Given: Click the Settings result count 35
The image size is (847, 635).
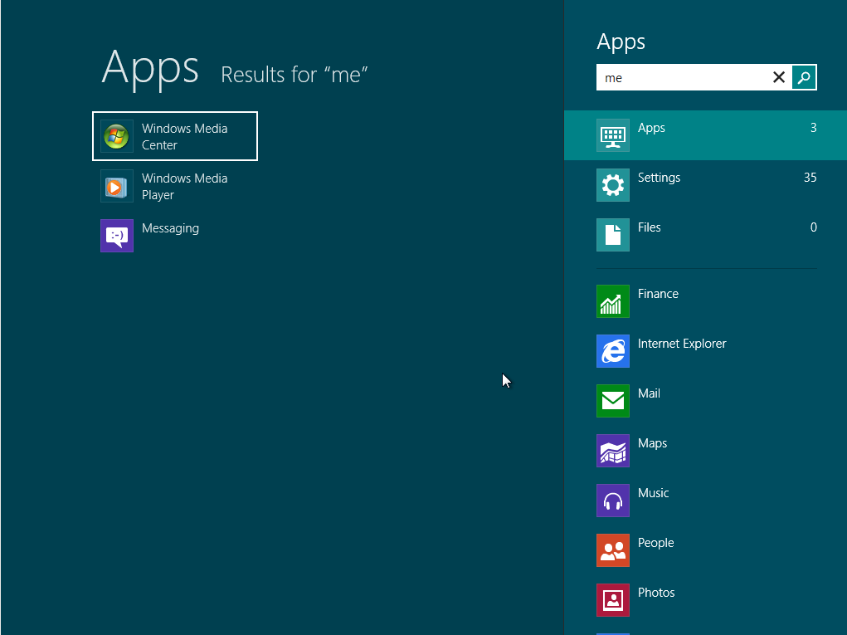Looking at the screenshot, I should point(810,178).
